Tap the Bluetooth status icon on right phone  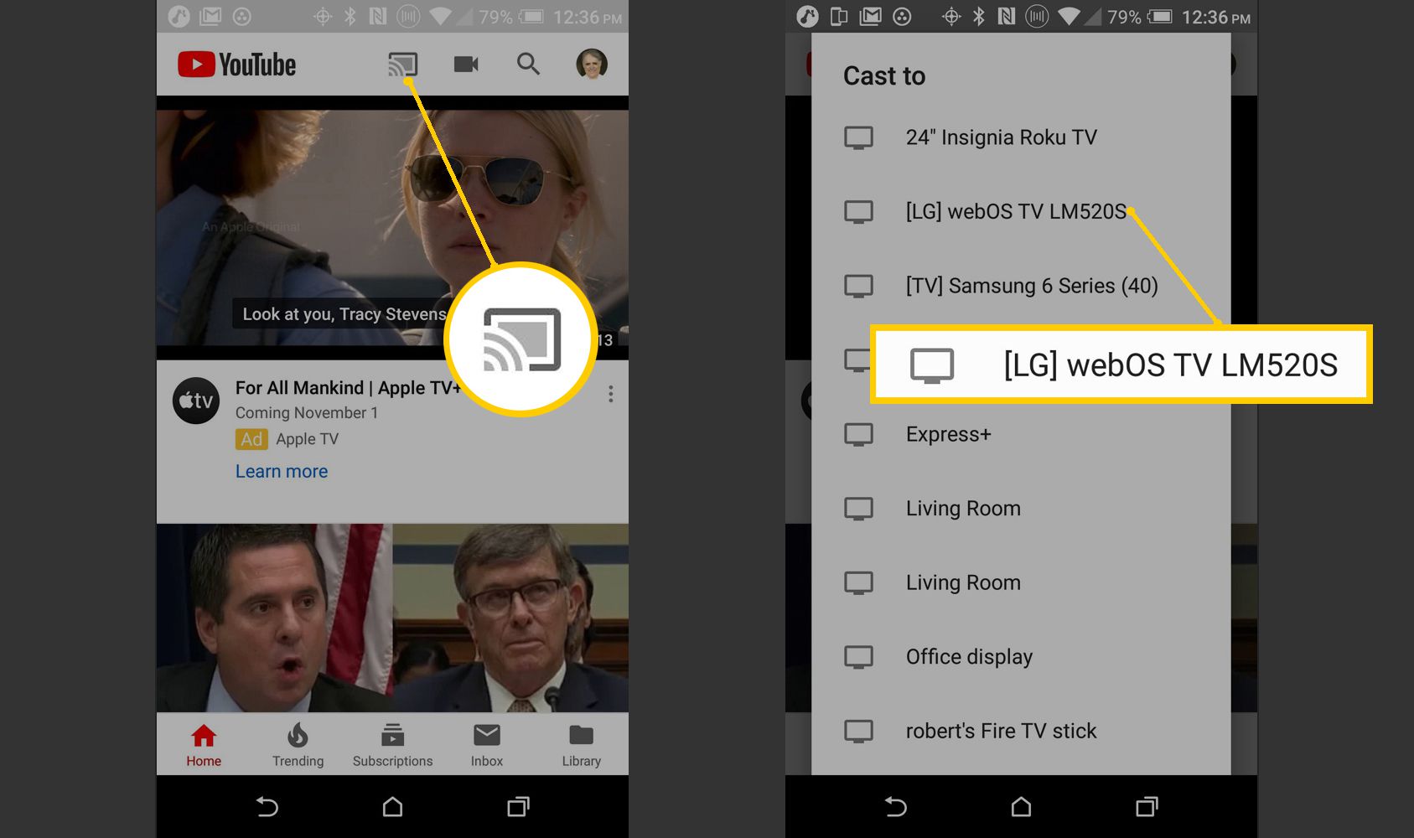(x=978, y=17)
